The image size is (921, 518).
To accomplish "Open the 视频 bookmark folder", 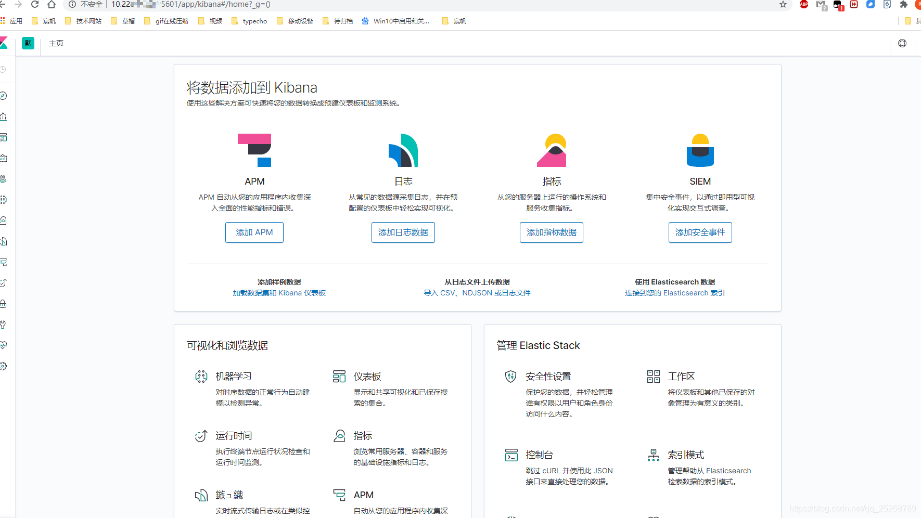I will coord(210,21).
